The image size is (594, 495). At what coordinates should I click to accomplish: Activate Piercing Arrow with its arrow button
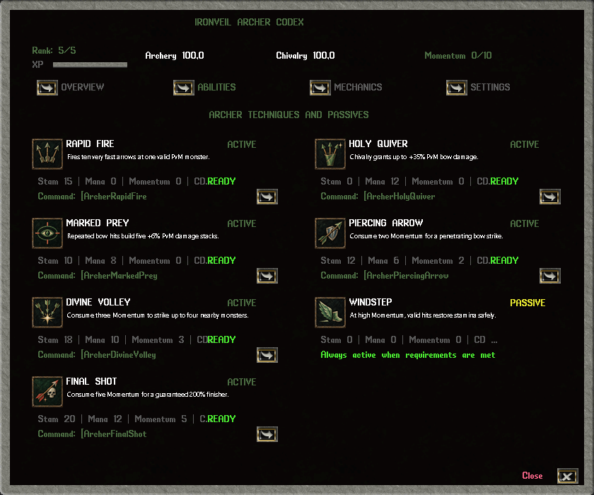click(549, 276)
